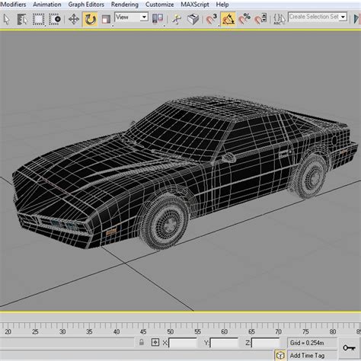The image size is (361, 361).
Task: Click the Add Time Tag button
Action: [307, 356]
